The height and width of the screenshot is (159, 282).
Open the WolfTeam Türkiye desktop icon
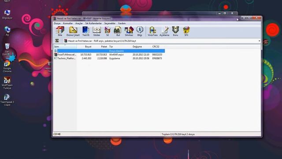click(7, 83)
